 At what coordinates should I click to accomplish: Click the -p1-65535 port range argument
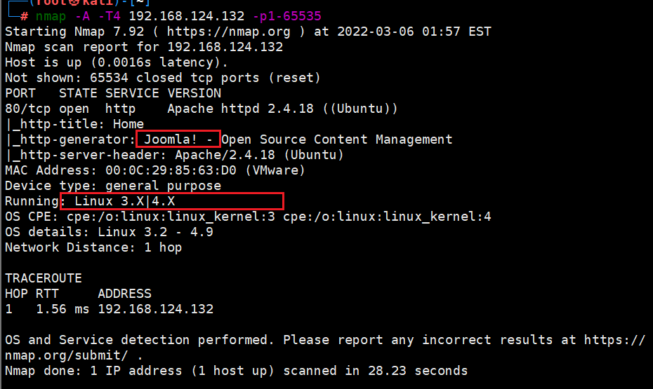pyautogui.click(x=287, y=16)
